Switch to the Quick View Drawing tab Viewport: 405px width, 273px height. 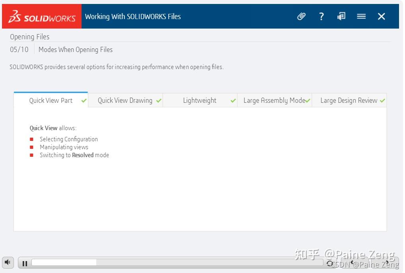tap(125, 100)
